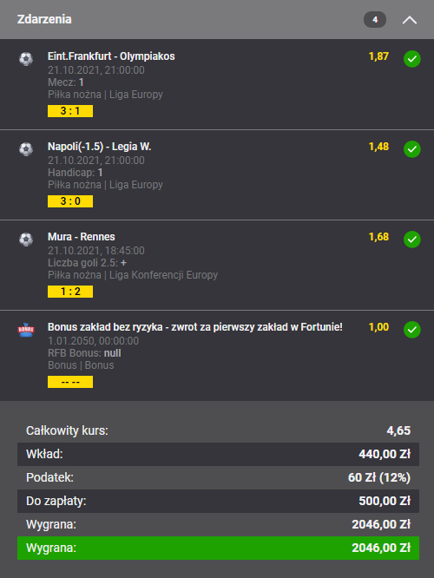Click the 1 : 2 yellow score badge

pyautogui.click(x=70, y=292)
